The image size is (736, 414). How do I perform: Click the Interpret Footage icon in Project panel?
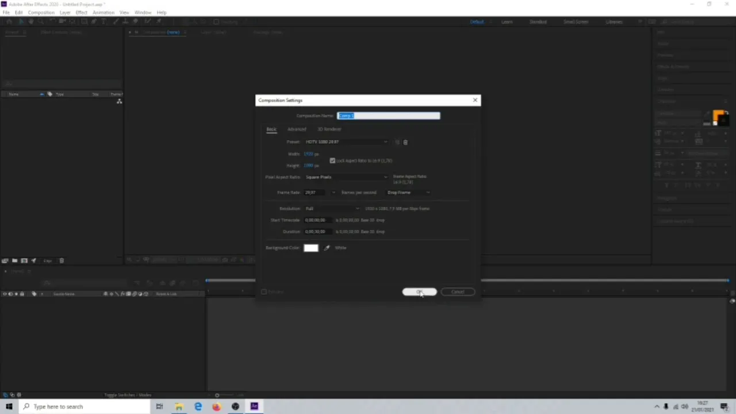tap(5, 260)
